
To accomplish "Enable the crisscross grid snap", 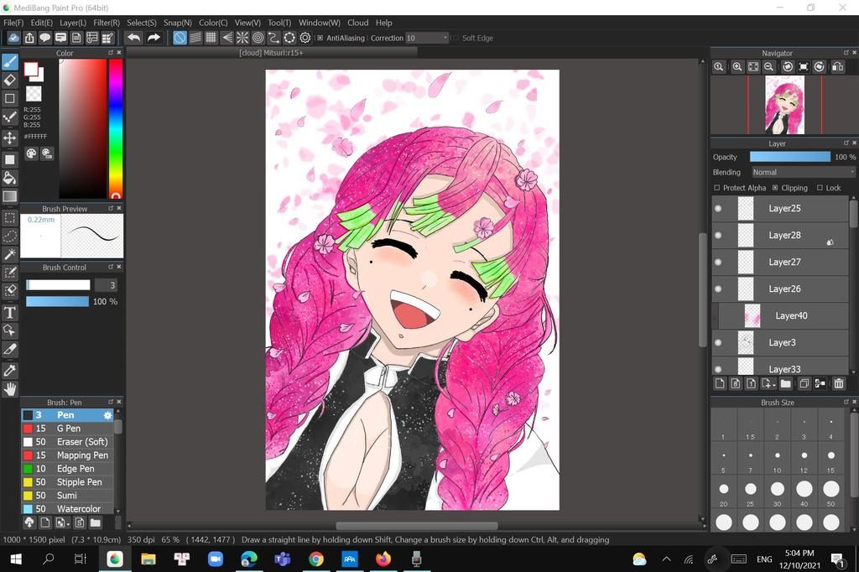I will click(x=211, y=38).
